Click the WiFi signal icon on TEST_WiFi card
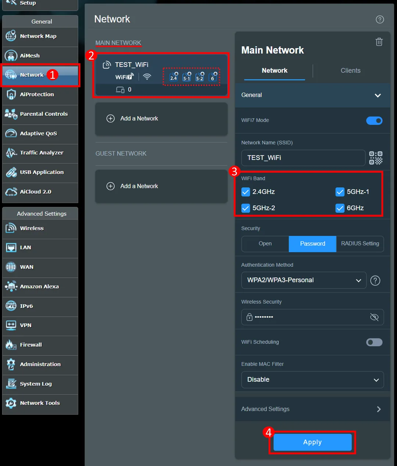The height and width of the screenshot is (466, 397). pyautogui.click(x=147, y=76)
